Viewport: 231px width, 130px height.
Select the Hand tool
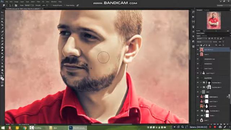(x=2, y=70)
